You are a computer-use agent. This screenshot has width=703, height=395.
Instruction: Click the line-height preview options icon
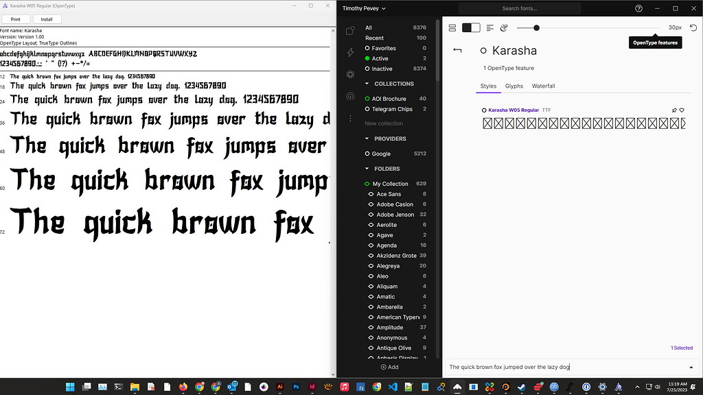point(489,27)
